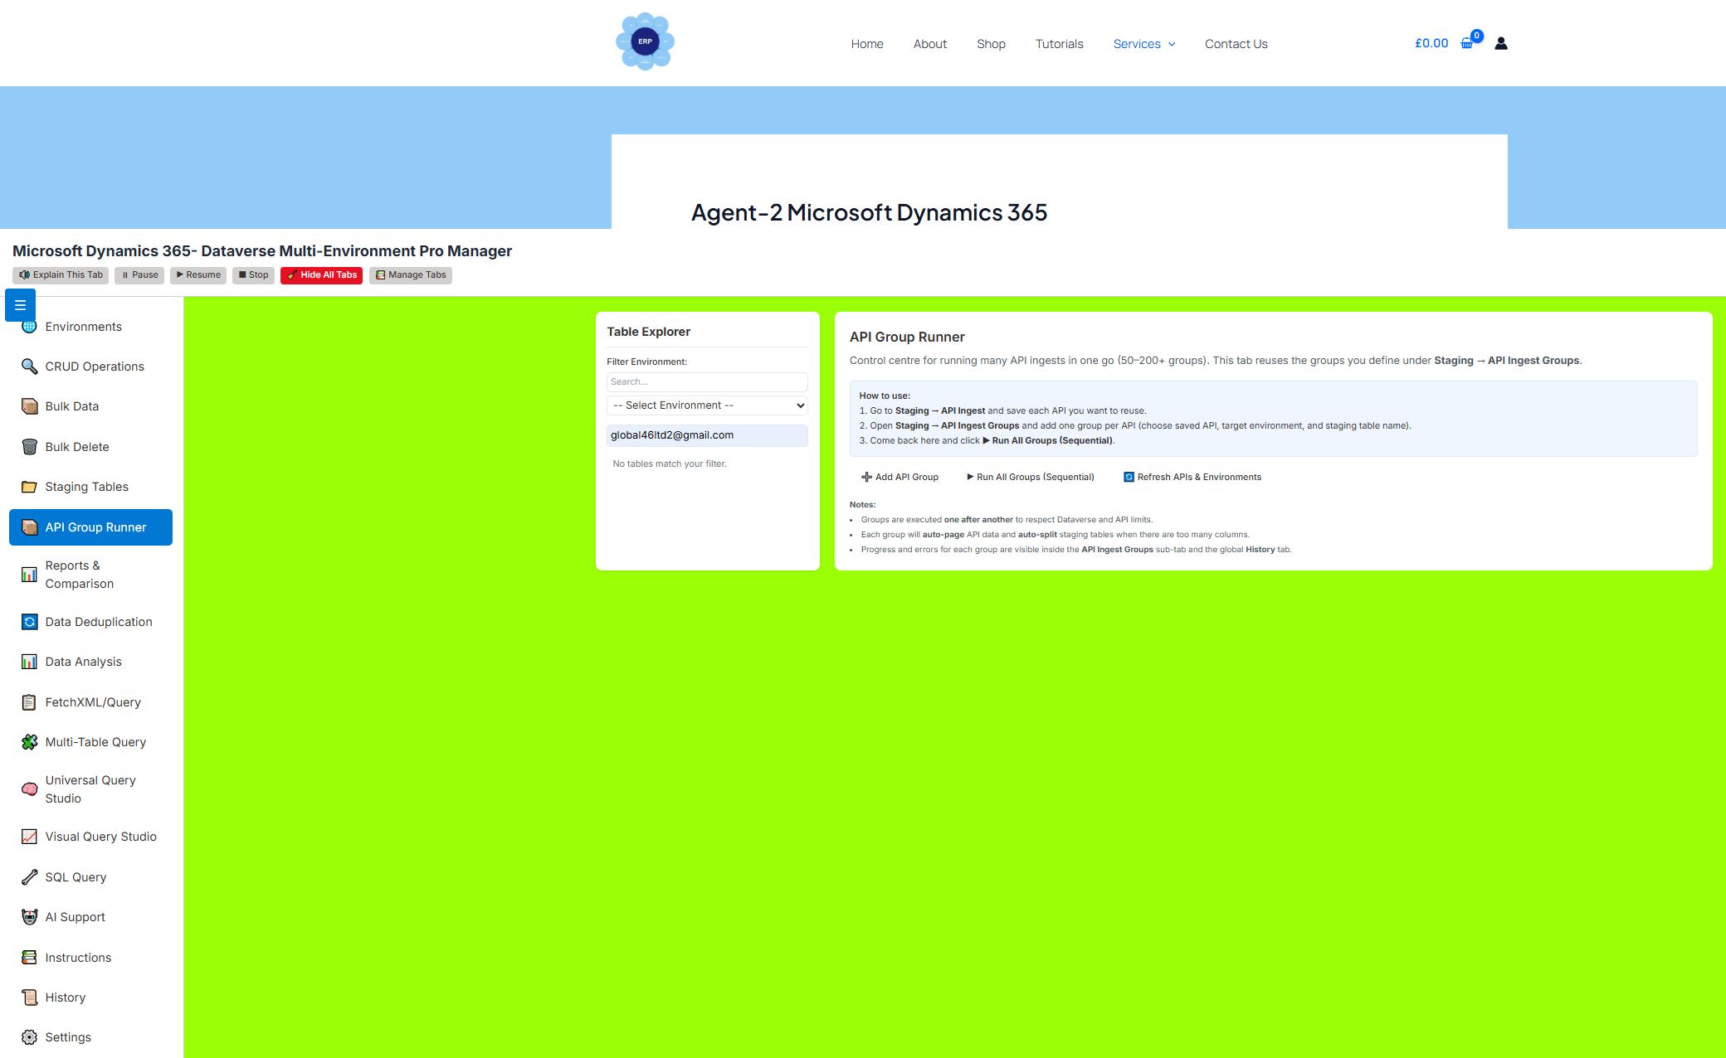Screen dimensions: 1726x1058
Task: Click the AI Support robot icon
Action: tap(30, 916)
